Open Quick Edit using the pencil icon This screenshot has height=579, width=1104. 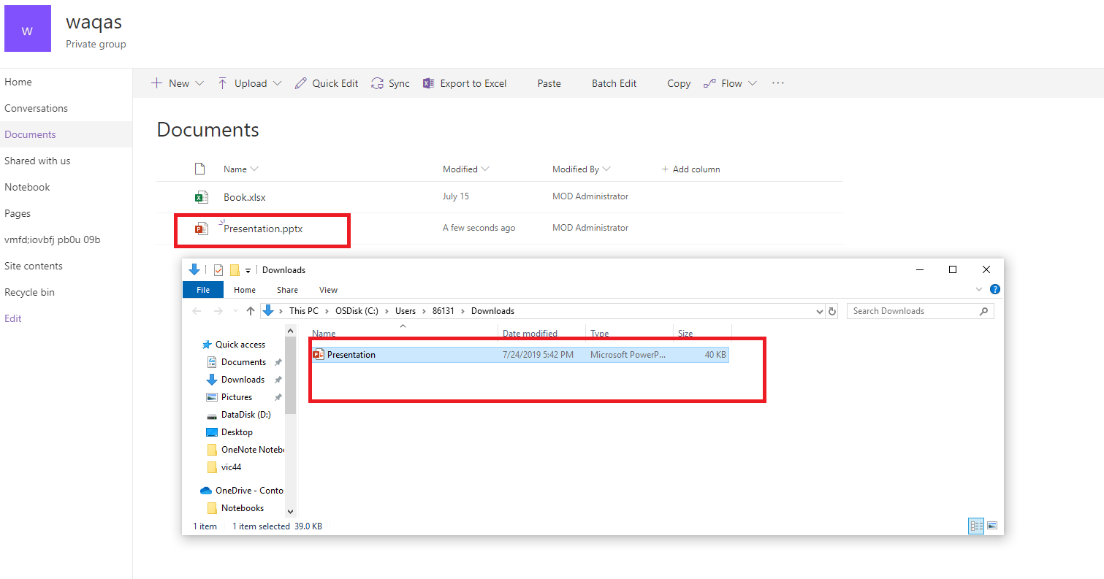(300, 83)
